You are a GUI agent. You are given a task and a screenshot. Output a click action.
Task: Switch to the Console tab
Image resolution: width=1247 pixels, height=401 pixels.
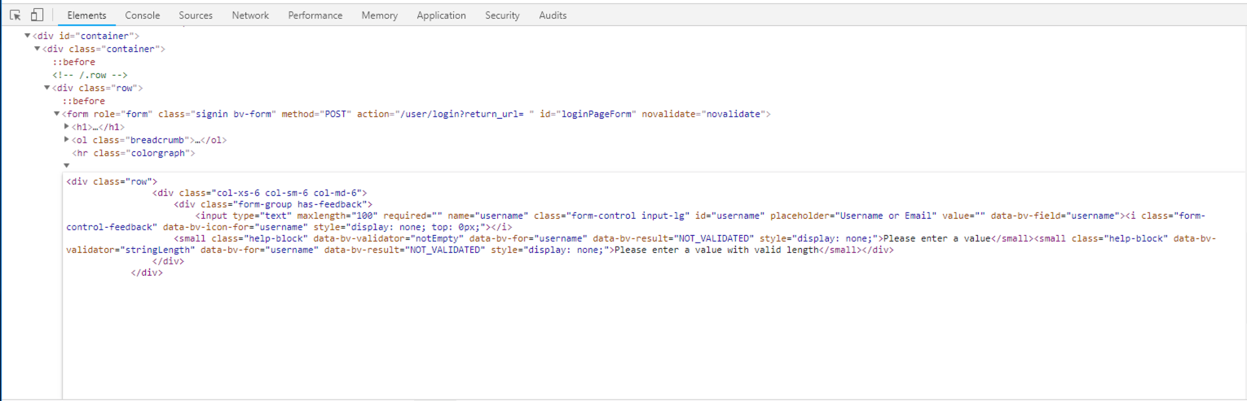143,15
